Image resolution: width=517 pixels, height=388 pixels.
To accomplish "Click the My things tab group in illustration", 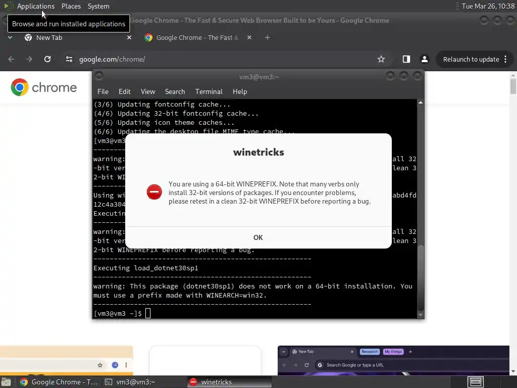I will pos(393,352).
